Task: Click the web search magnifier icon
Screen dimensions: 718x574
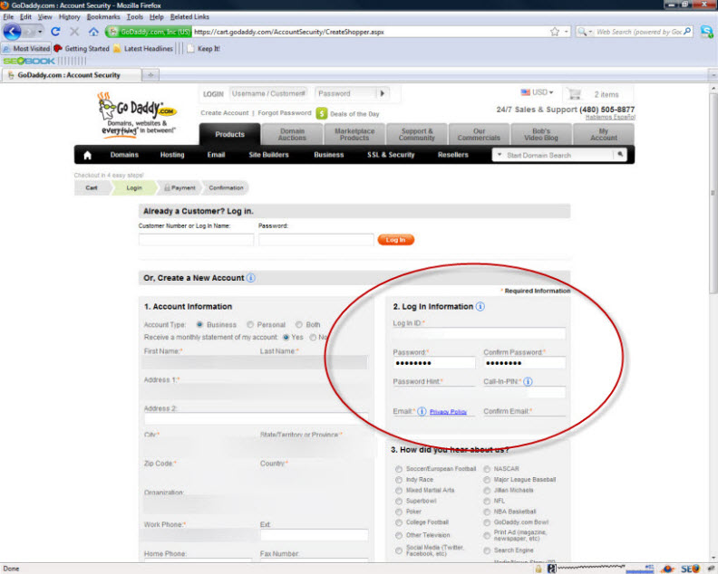Action: (687, 32)
